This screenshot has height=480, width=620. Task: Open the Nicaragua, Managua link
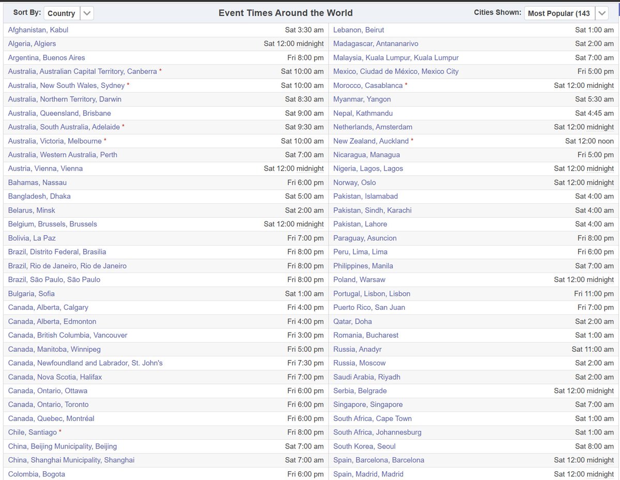366,155
